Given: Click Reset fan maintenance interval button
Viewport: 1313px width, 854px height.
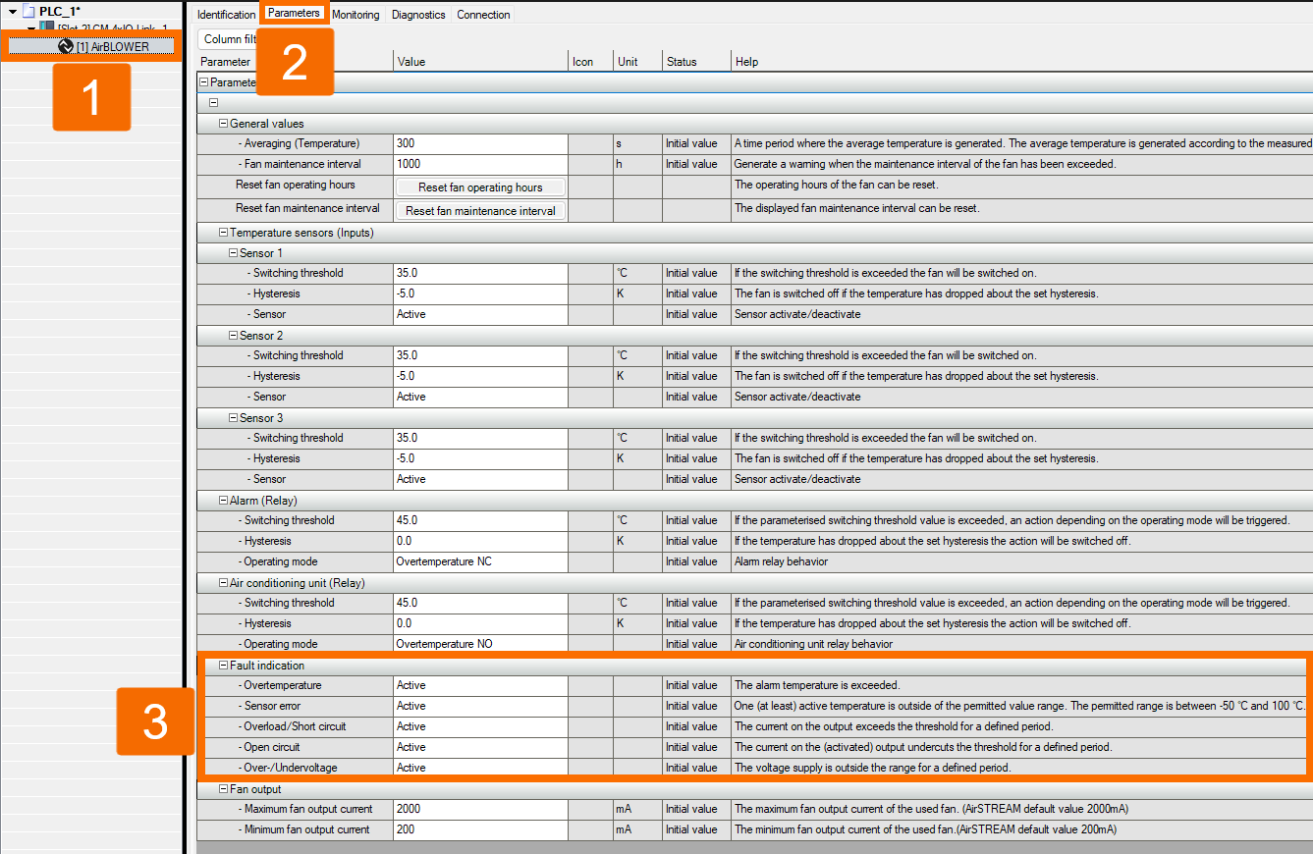Looking at the screenshot, I should tap(480, 211).
